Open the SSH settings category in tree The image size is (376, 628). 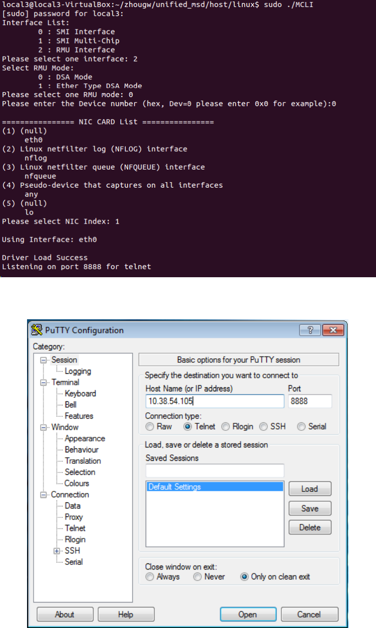coord(72,551)
